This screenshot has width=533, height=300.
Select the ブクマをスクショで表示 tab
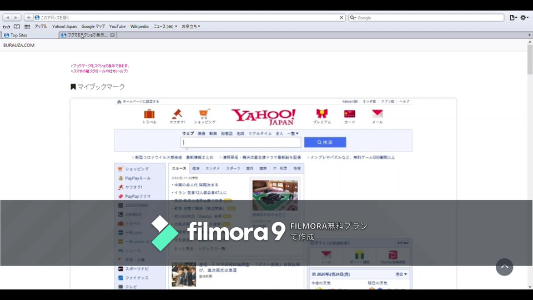click(87, 35)
